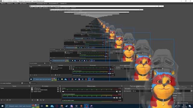The width and height of the screenshot is (193, 108).
Task: Move the source up in the Источники panel
Action: coord(41,100)
